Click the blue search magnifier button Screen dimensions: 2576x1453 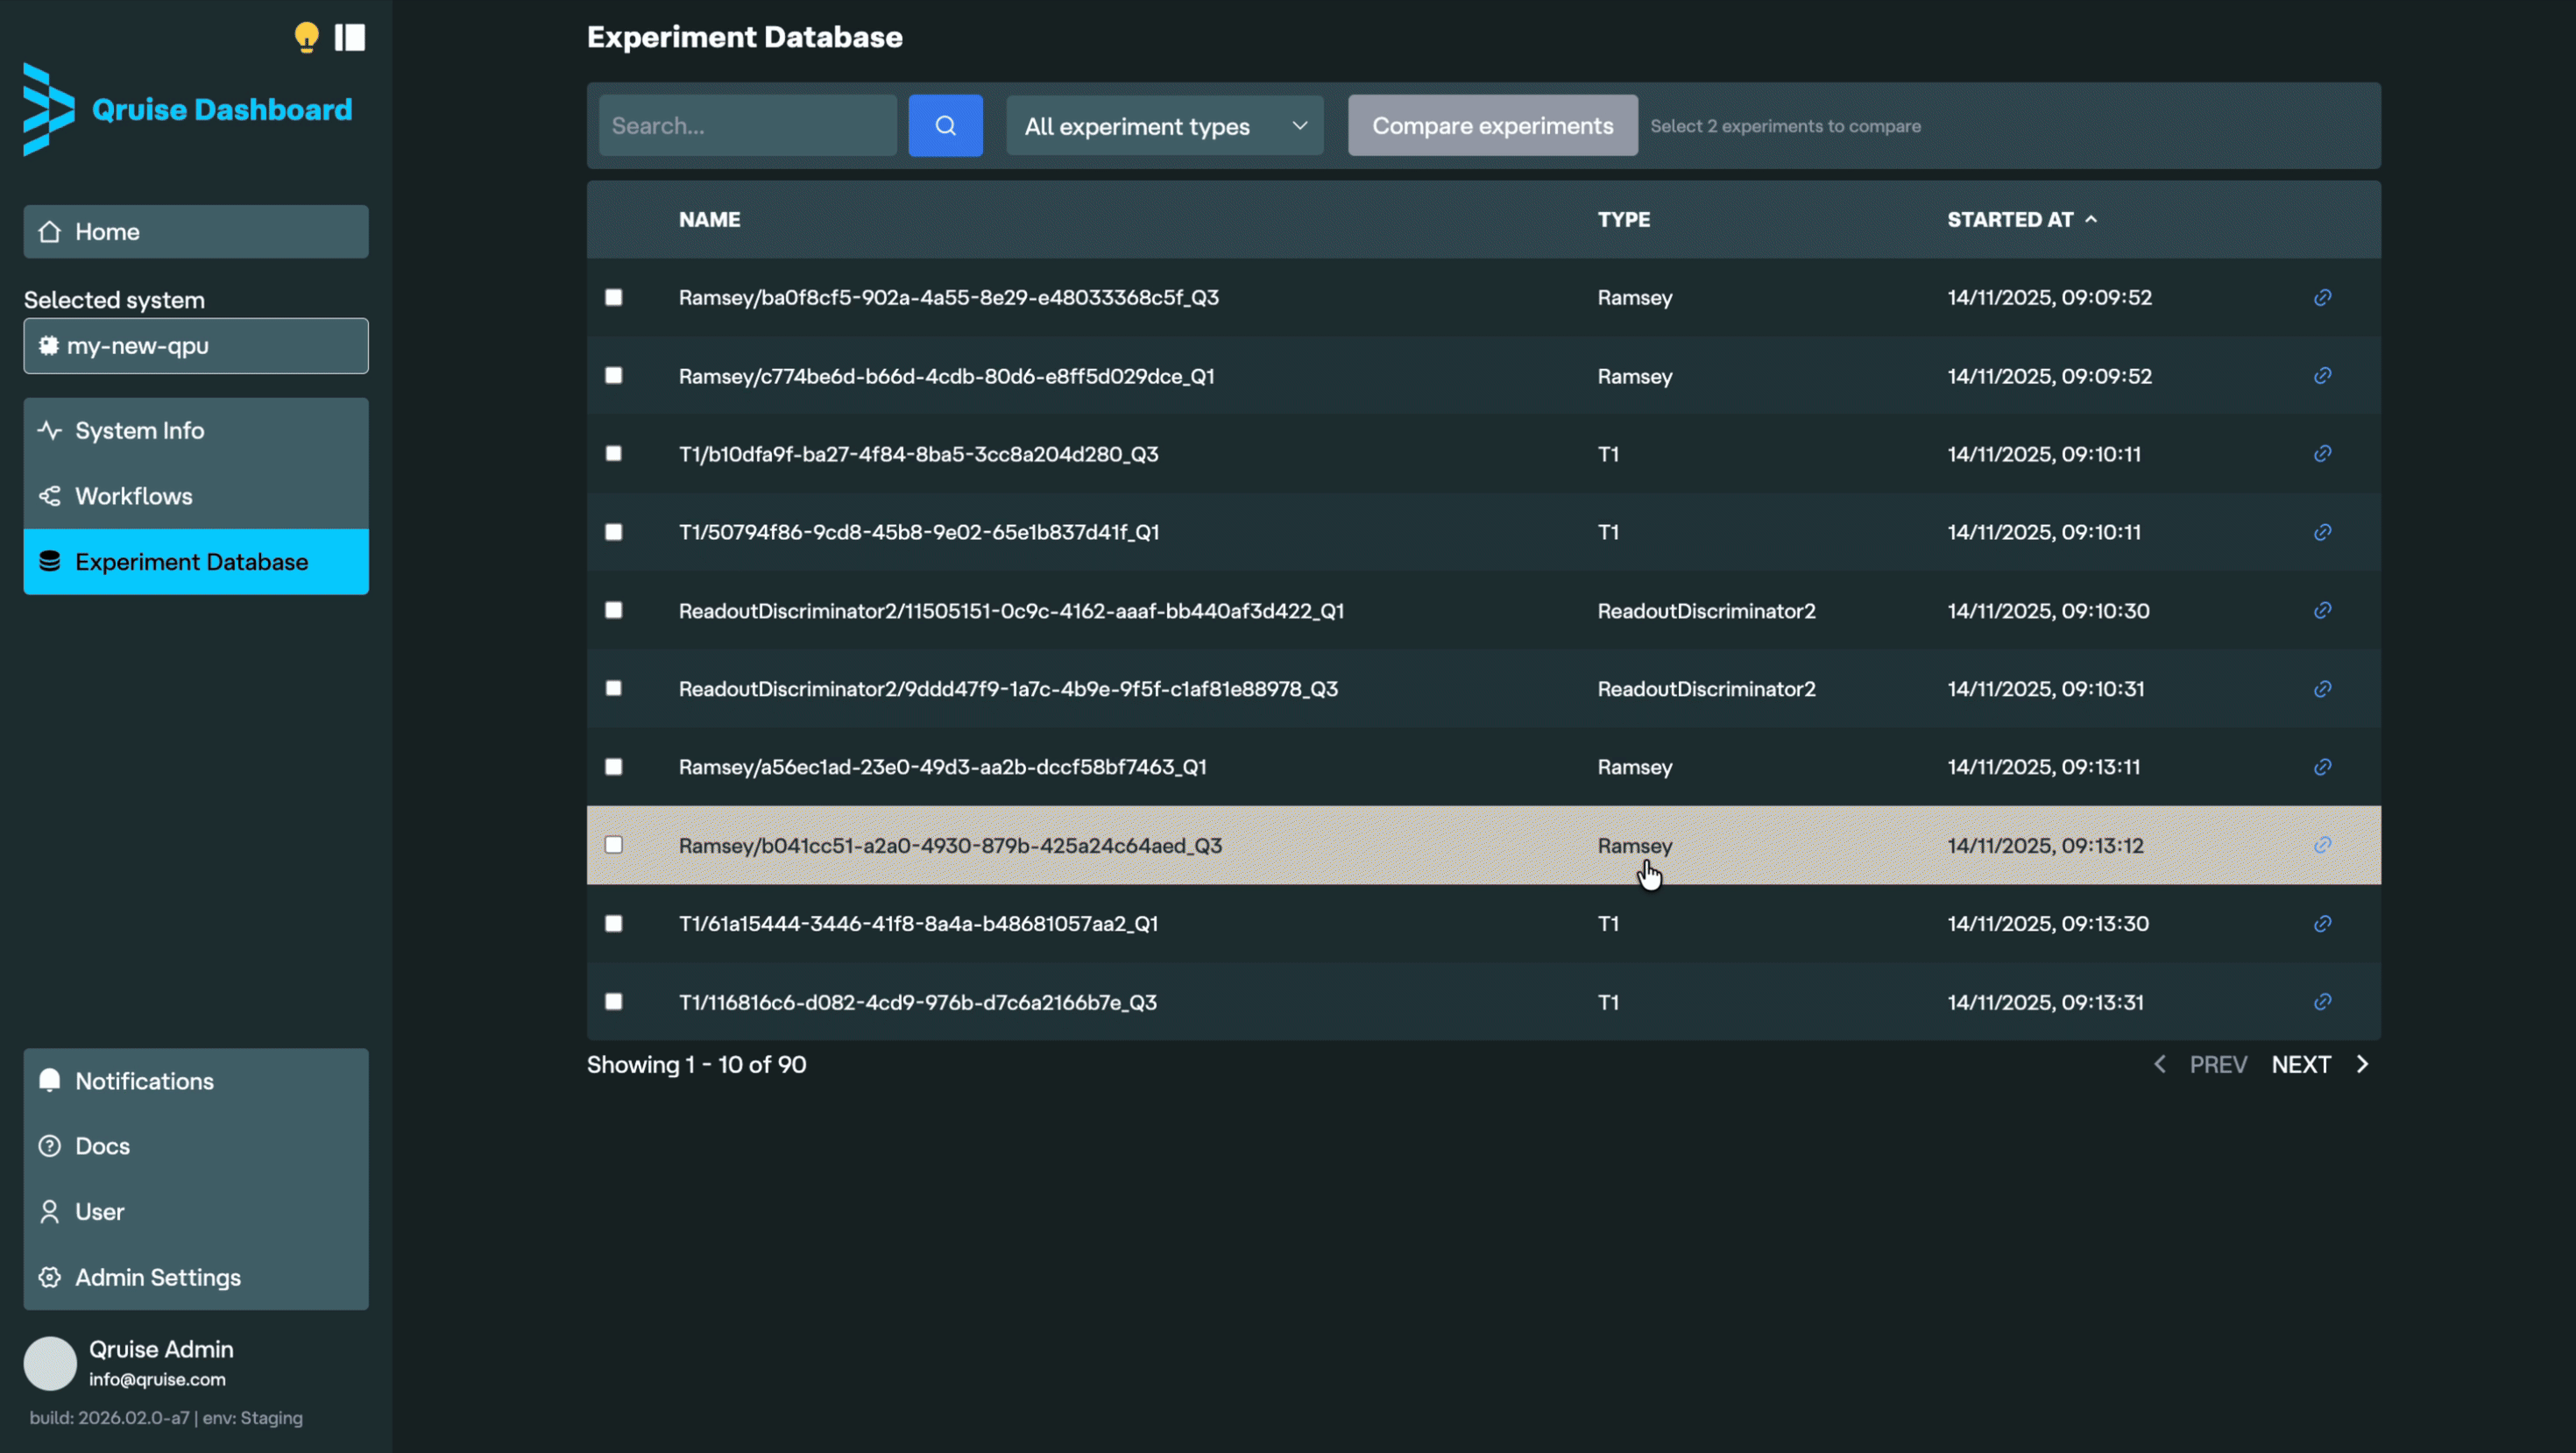[945, 126]
